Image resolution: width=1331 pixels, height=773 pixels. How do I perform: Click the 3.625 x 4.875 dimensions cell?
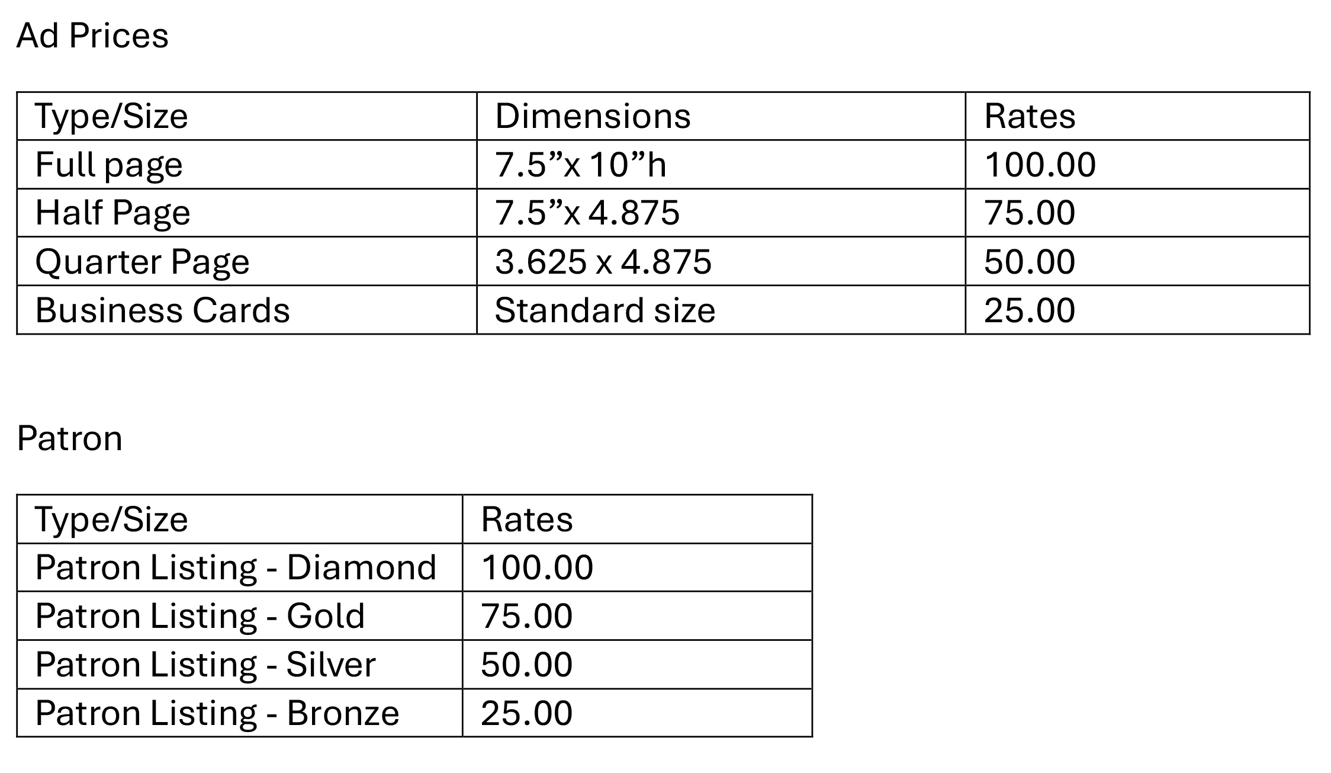(x=603, y=262)
